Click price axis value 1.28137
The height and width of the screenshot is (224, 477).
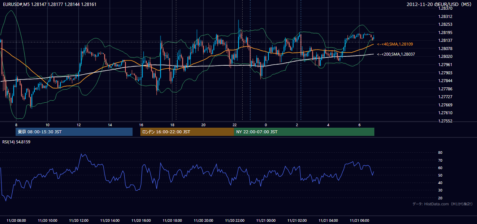click(x=445, y=40)
